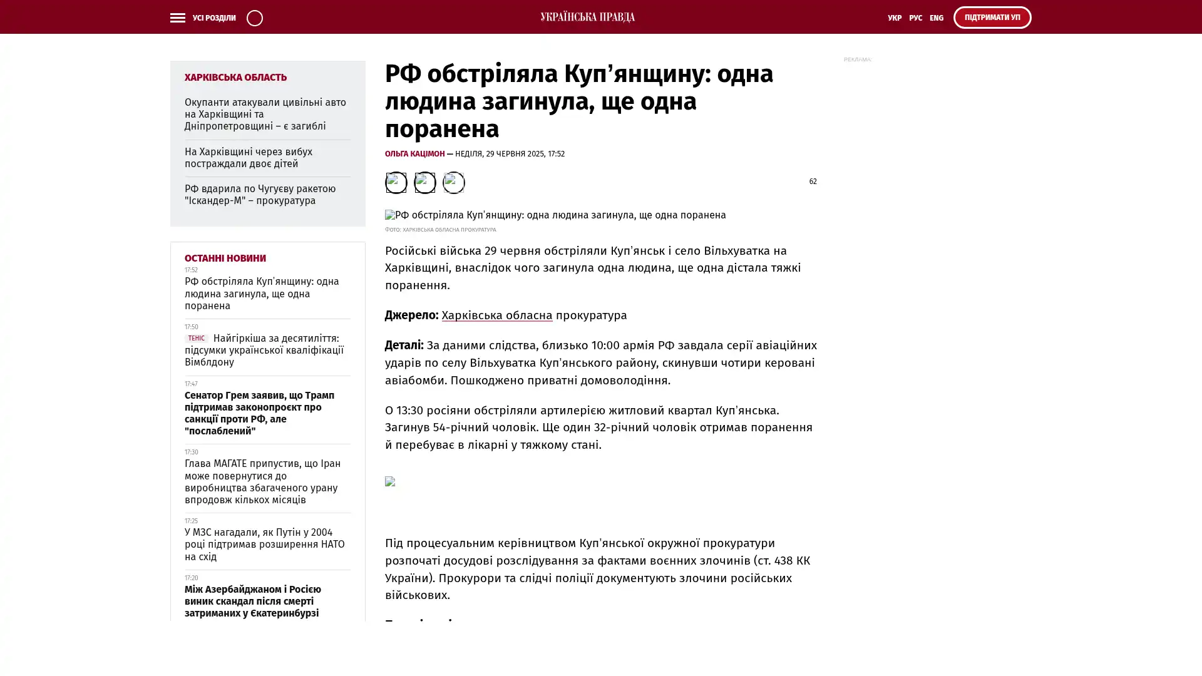
Task: Open the ХАРКІВСЬКА ОБЛАСТЬ topic heading
Action: (235, 77)
